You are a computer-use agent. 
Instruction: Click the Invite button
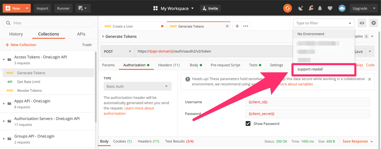coord(210,9)
